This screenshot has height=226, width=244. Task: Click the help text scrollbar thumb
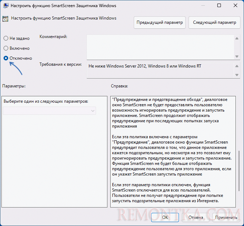[x=239, y=171]
